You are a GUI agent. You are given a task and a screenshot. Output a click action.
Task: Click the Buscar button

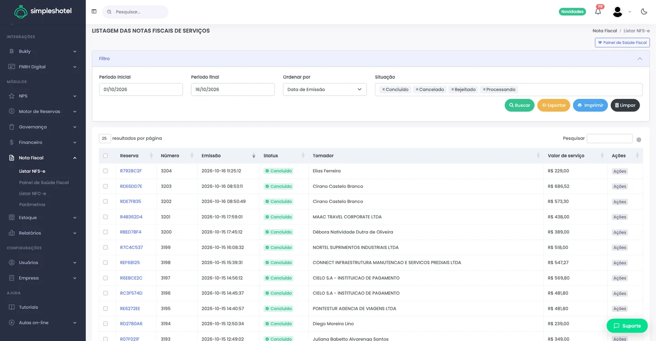[x=519, y=105]
